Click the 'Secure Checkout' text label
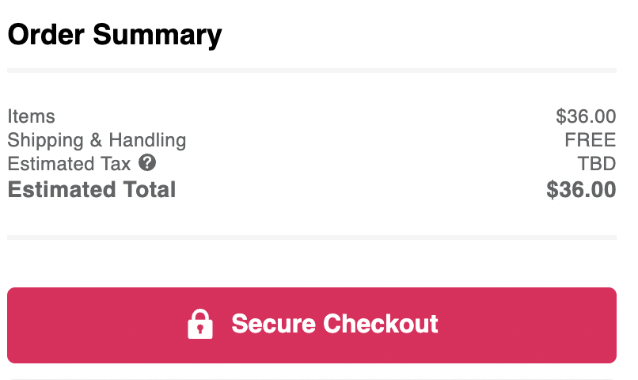The width and height of the screenshot is (638, 380). click(335, 324)
